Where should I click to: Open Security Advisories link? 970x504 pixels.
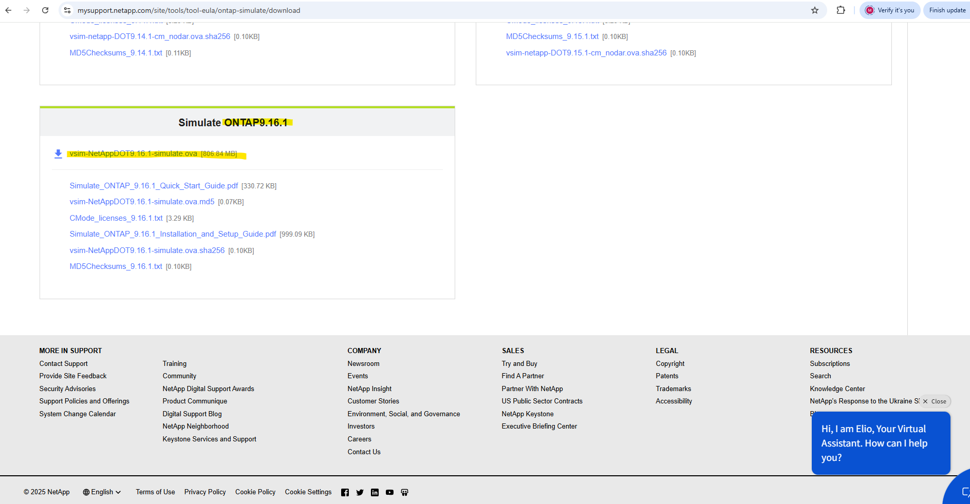tap(67, 389)
